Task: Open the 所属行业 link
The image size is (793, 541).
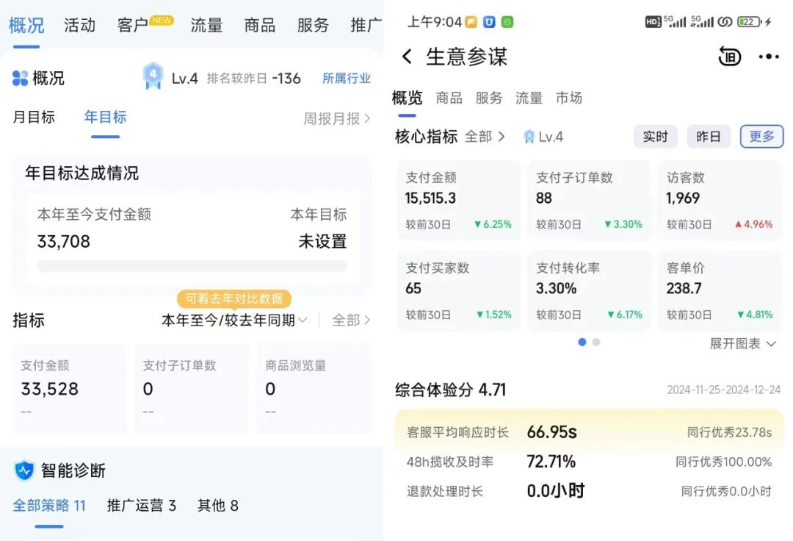Action: 347,78
